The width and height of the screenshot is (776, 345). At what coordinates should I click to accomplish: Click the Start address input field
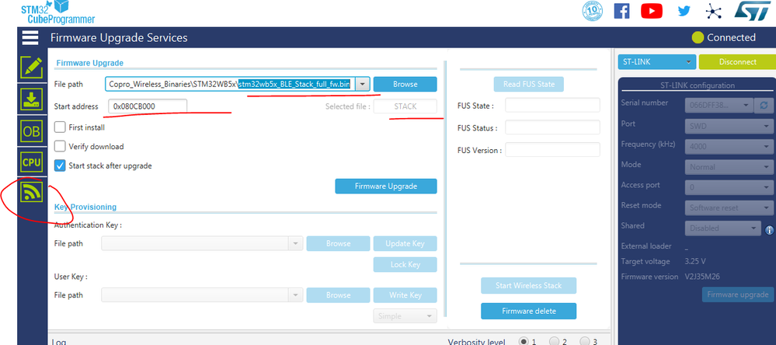148,106
